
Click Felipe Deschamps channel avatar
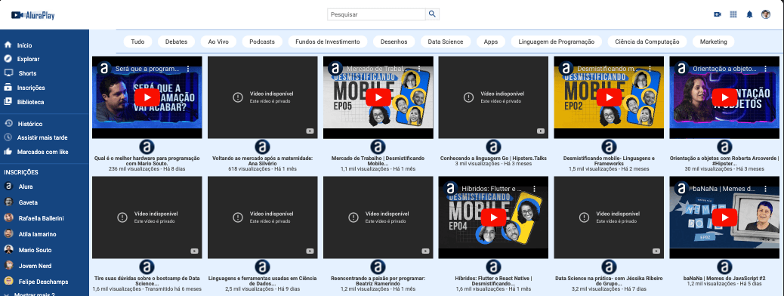[8, 282]
